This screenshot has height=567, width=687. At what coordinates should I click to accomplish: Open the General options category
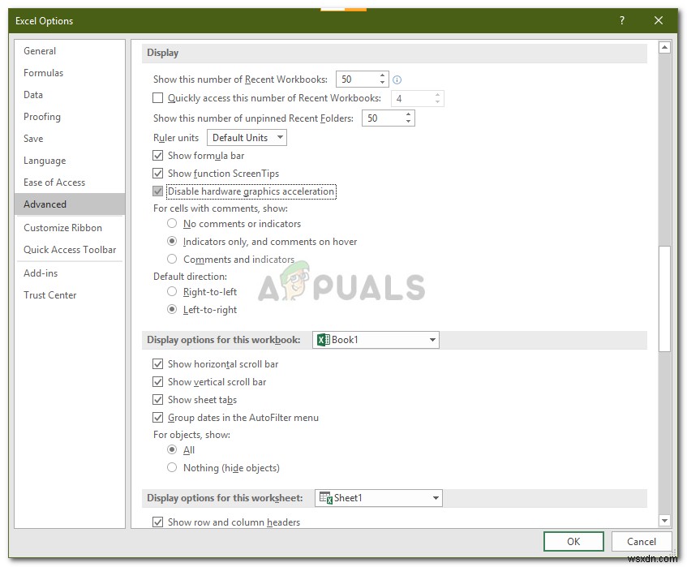[70, 51]
